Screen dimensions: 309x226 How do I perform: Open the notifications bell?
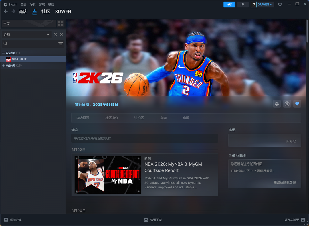click(x=243, y=5)
